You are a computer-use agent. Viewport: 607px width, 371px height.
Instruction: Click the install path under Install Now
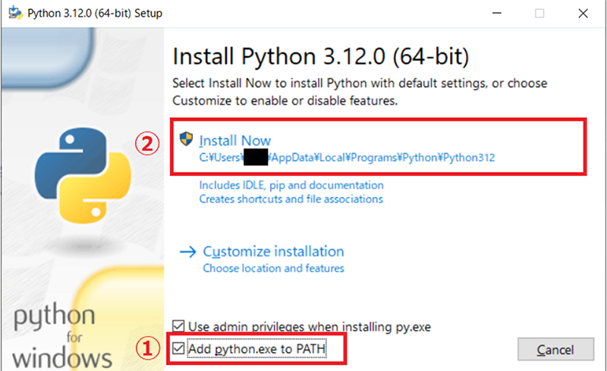tap(347, 158)
